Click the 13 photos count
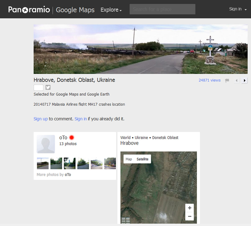The height and width of the screenshot is (226, 251). [x=68, y=144]
